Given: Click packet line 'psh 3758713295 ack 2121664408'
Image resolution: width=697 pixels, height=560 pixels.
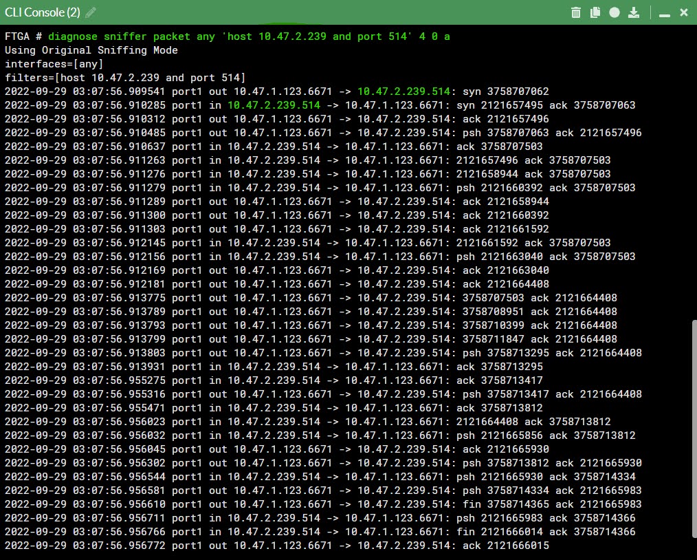Looking at the screenshot, I should point(323,354).
